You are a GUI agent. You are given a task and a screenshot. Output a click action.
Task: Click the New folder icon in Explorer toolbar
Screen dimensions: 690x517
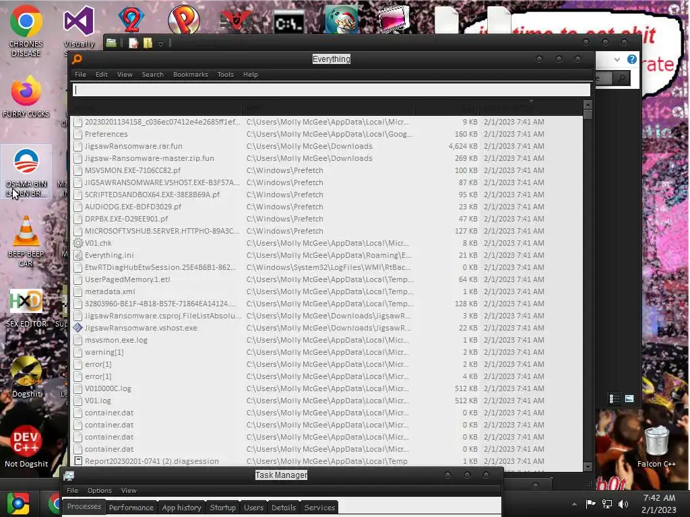(x=148, y=43)
